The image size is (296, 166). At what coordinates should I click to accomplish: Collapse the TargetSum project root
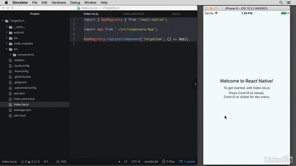[3, 20]
